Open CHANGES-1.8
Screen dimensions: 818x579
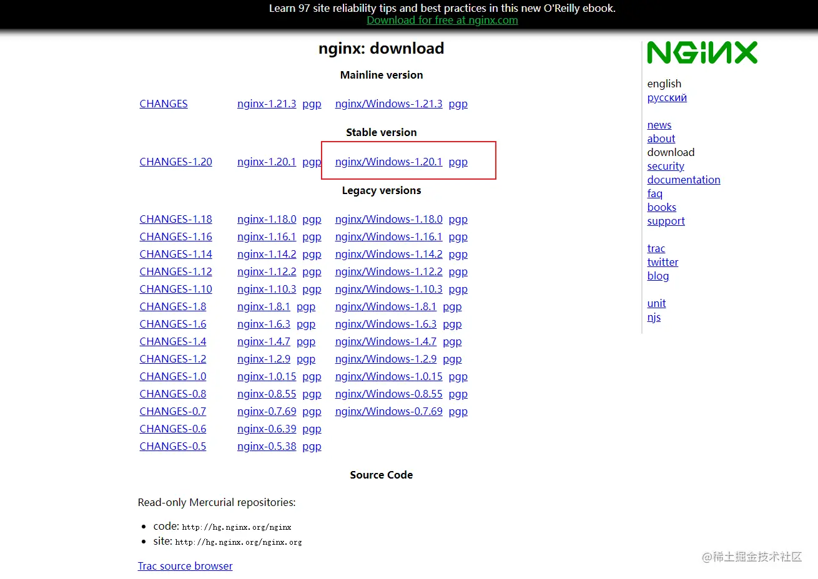[x=172, y=306]
